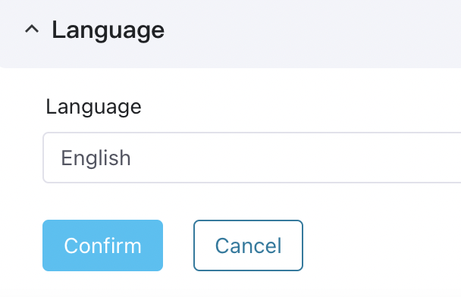Confirm the language selection
Viewport: 461px width, 297px height.
(x=102, y=245)
